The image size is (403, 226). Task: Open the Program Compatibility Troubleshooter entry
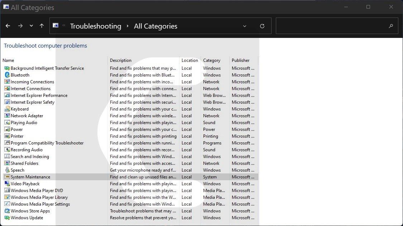47,143
